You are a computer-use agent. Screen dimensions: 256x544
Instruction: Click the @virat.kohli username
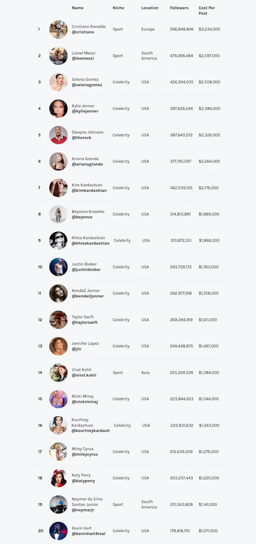[84, 375]
